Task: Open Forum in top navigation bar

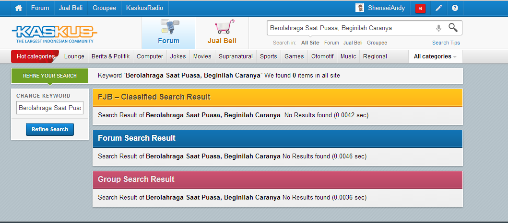Action: (40, 8)
